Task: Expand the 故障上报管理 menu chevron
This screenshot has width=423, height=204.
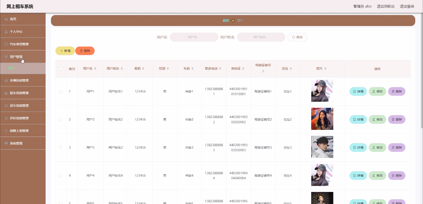Action: (40, 131)
